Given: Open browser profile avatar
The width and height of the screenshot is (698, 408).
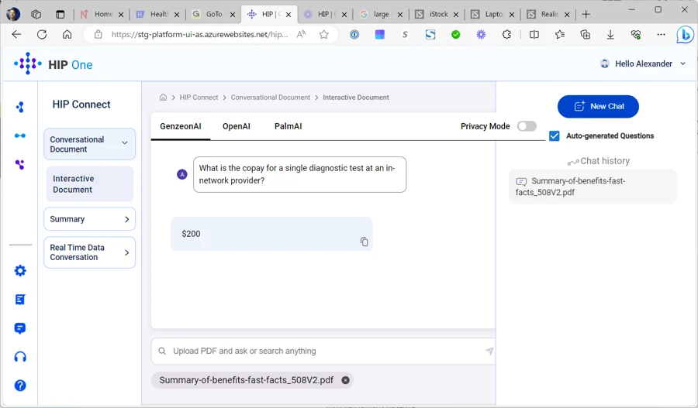Looking at the screenshot, I should tap(13, 14).
